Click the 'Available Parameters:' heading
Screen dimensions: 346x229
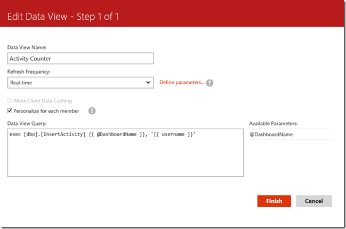(x=273, y=123)
